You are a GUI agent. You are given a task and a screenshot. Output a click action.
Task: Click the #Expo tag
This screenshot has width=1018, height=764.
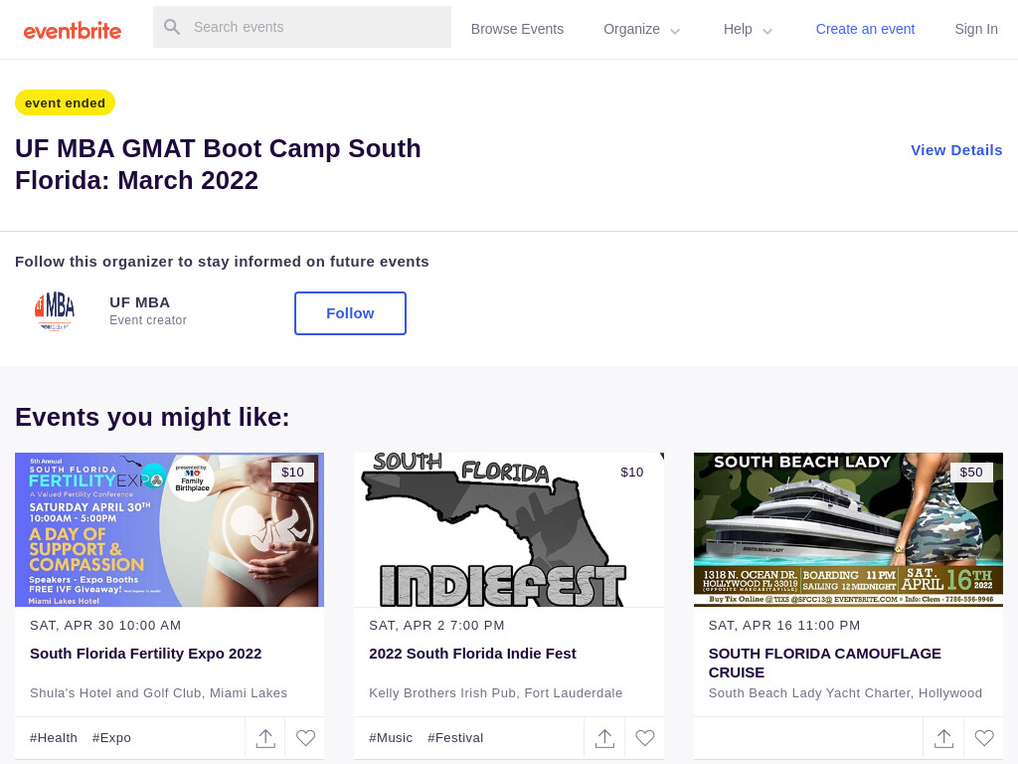coord(111,738)
